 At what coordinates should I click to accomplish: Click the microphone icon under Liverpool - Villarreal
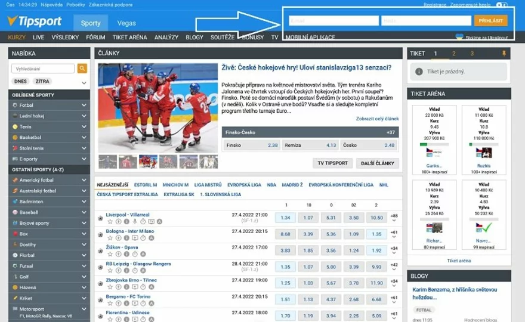[135, 222]
